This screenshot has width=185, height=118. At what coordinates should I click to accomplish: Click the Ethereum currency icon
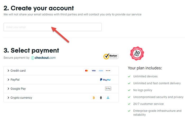coord(101,98)
